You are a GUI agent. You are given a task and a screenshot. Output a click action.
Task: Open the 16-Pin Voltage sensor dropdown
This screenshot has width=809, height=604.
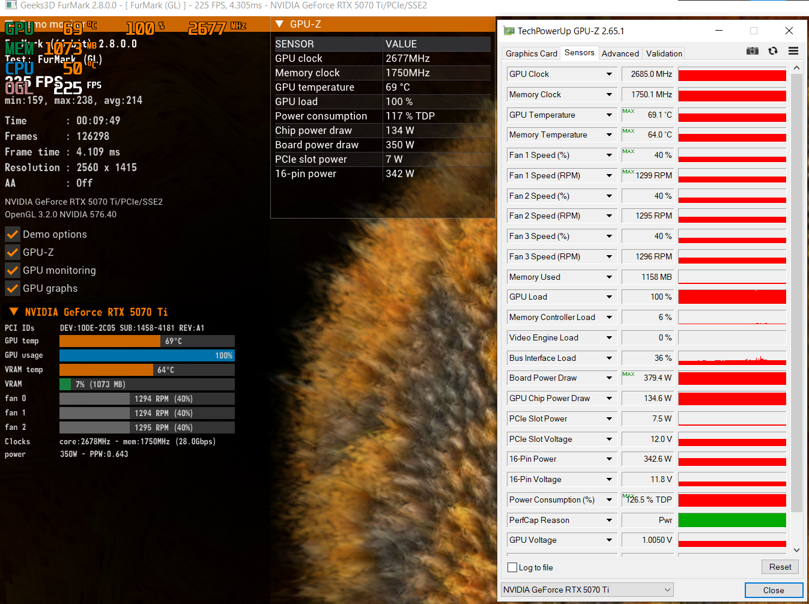click(609, 479)
